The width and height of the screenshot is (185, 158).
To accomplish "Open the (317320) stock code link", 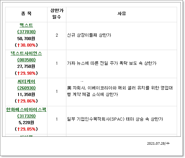I will pyautogui.click(x=26, y=116).
